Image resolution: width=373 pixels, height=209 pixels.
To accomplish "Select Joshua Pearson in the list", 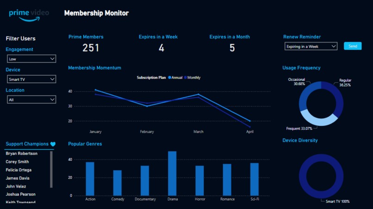I will click(x=21, y=194).
